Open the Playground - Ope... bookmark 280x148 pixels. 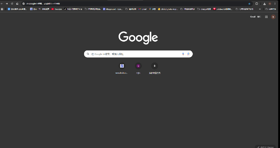113,9
